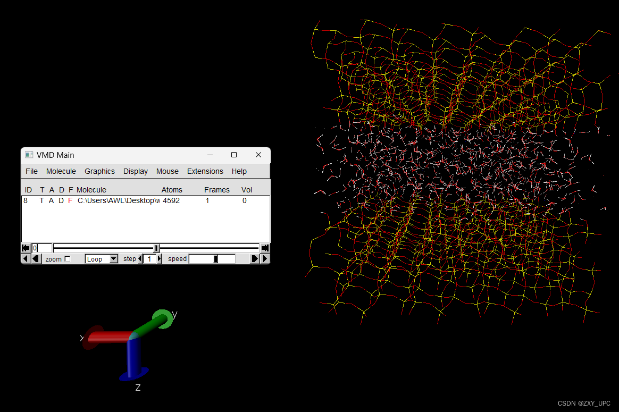Click the step value field showing 1
Screen dimensions: 619x412
[x=149, y=259]
